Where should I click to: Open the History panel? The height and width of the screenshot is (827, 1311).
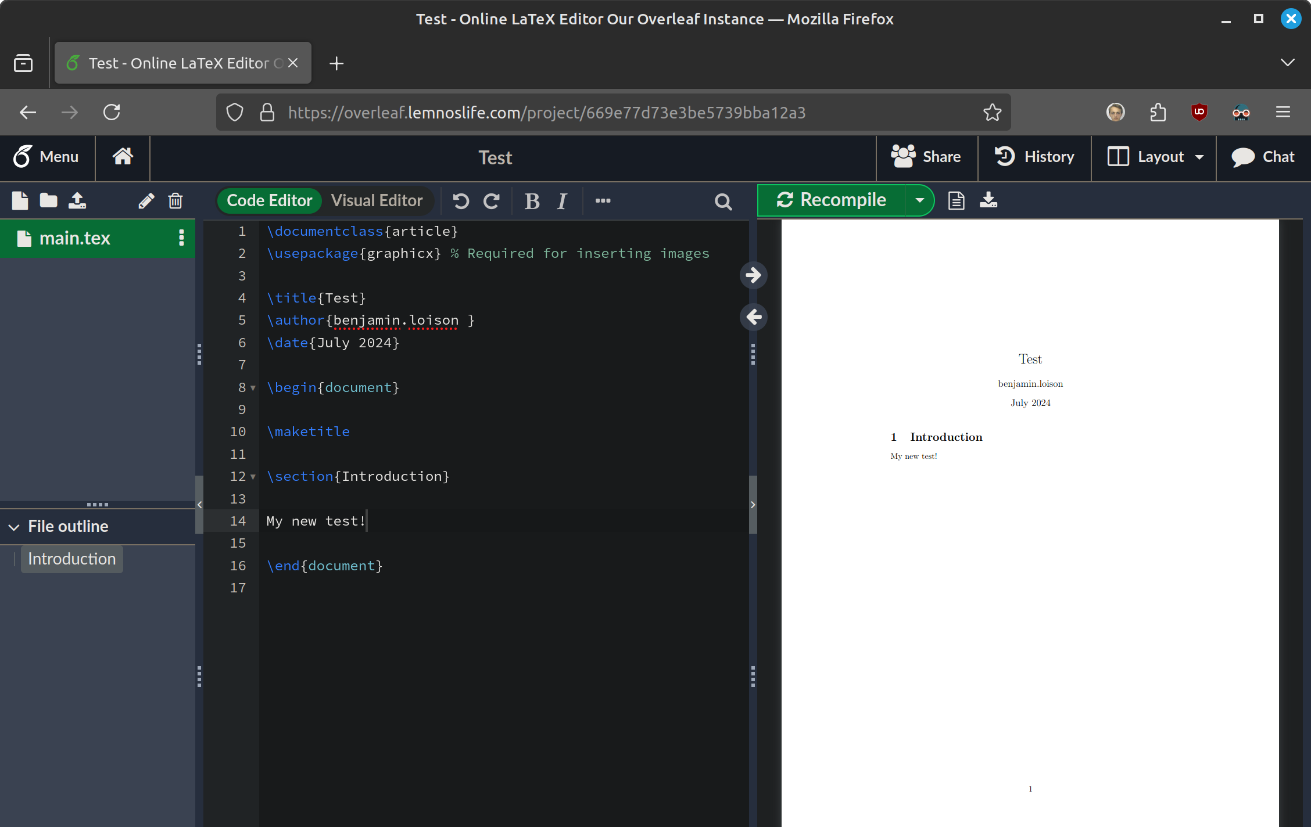[x=1035, y=157]
